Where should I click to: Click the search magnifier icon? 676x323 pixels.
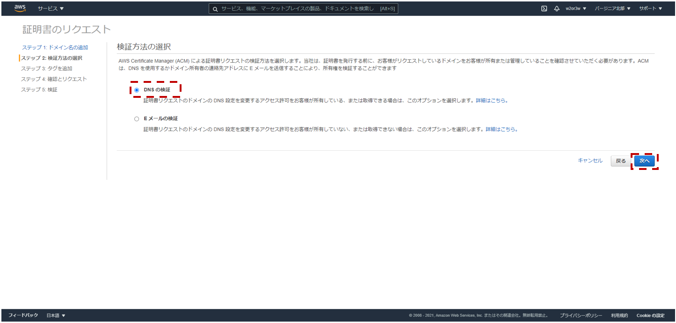pos(215,9)
